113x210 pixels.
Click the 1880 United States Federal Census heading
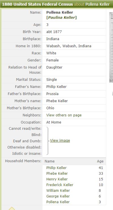[37, 4]
